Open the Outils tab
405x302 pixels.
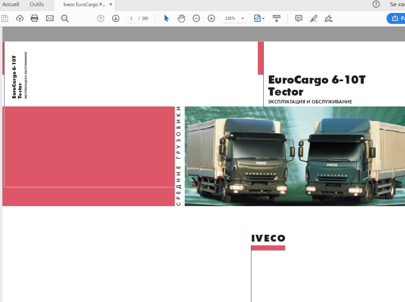[x=37, y=4]
